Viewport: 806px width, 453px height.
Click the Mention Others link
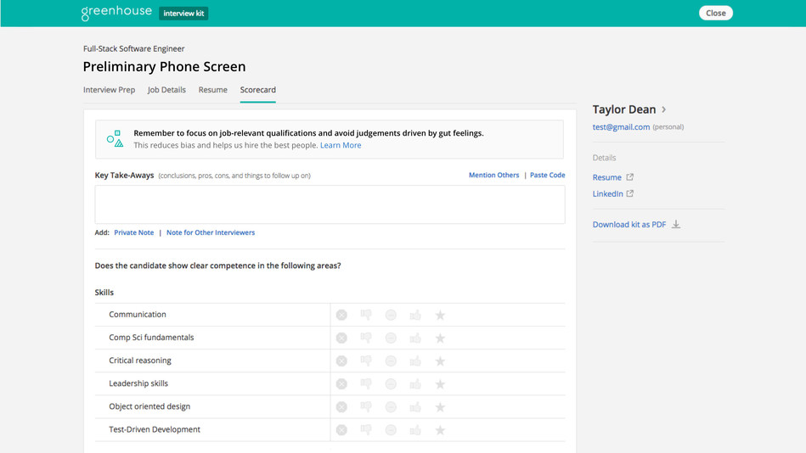click(x=493, y=176)
